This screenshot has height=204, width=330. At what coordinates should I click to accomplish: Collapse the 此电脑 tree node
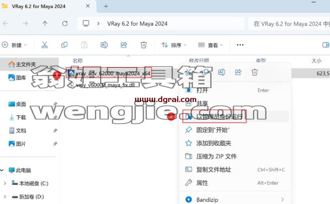coord(2,170)
